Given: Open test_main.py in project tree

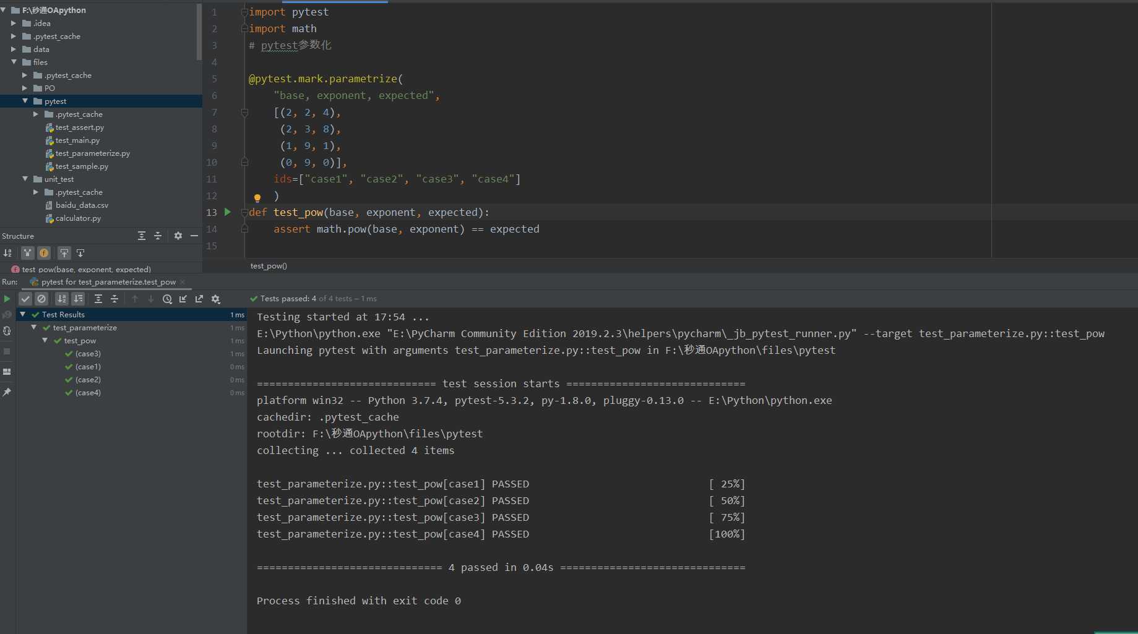Looking at the screenshot, I should [77, 140].
